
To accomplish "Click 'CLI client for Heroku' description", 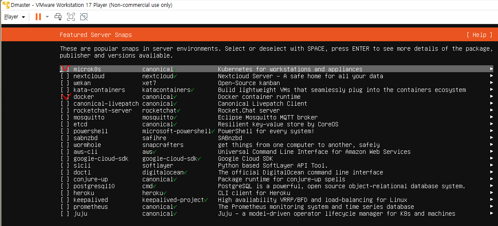I will click(254, 193).
